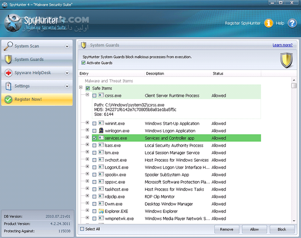Expand the Dwm.exe entry details
The image size is (301, 238).
[87, 203]
